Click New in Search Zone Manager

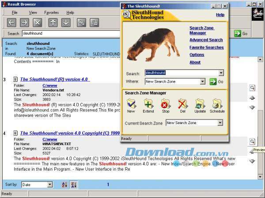[131, 106]
